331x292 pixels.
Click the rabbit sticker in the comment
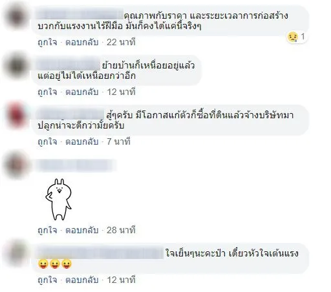pyautogui.click(x=58, y=200)
